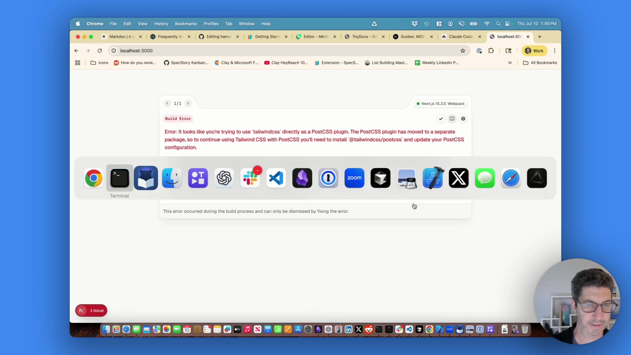631x355 pixels.
Task: Select Terminal in the app switcher
Action: (x=120, y=178)
